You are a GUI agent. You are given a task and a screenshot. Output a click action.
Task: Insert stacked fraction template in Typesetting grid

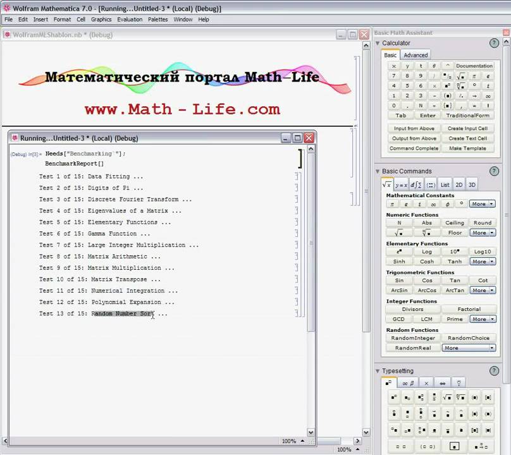(434, 397)
